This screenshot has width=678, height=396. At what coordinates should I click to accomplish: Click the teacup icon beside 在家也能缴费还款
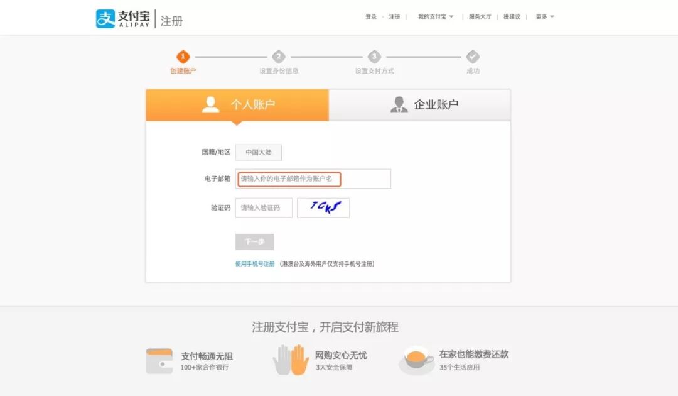[416, 361]
